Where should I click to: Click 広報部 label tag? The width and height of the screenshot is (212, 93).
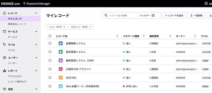click(x=205, y=69)
